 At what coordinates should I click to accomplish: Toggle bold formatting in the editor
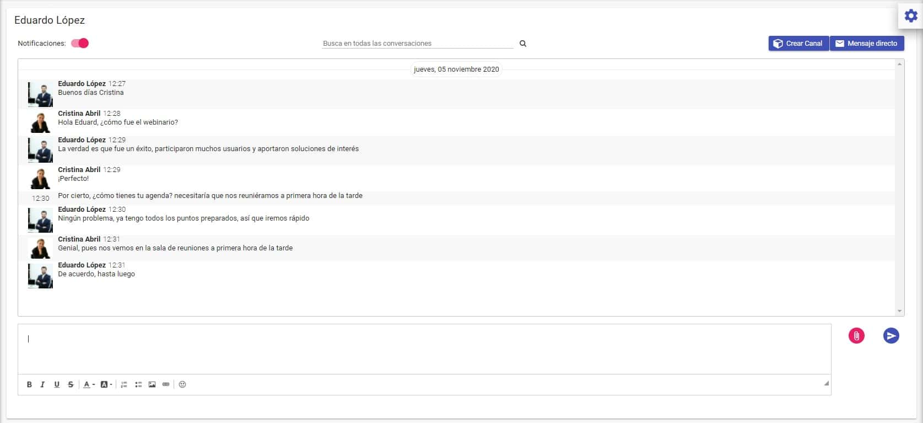(29, 384)
